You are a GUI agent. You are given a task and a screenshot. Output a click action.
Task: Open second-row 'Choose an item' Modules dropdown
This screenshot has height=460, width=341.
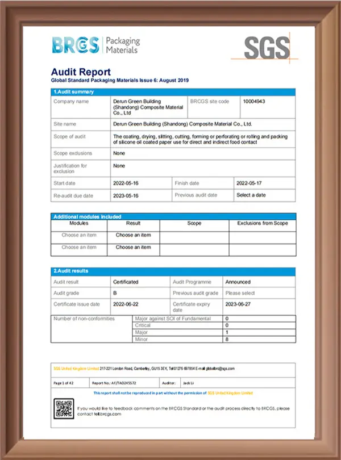coord(78,248)
